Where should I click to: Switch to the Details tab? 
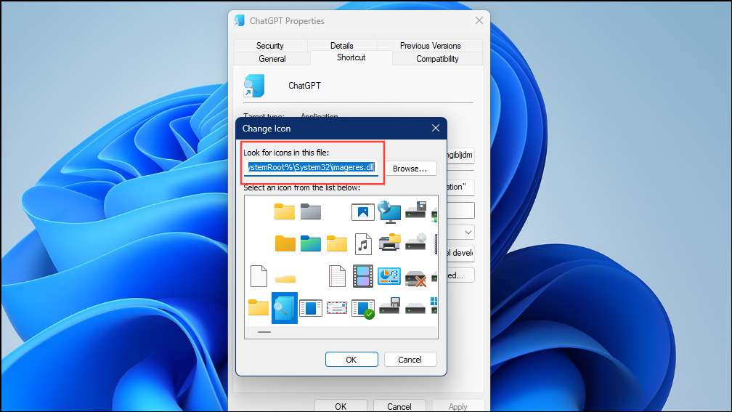pyautogui.click(x=342, y=45)
